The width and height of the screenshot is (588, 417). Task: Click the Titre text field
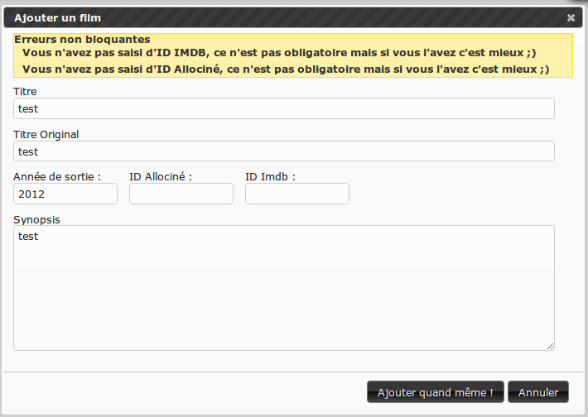(x=284, y=108)
